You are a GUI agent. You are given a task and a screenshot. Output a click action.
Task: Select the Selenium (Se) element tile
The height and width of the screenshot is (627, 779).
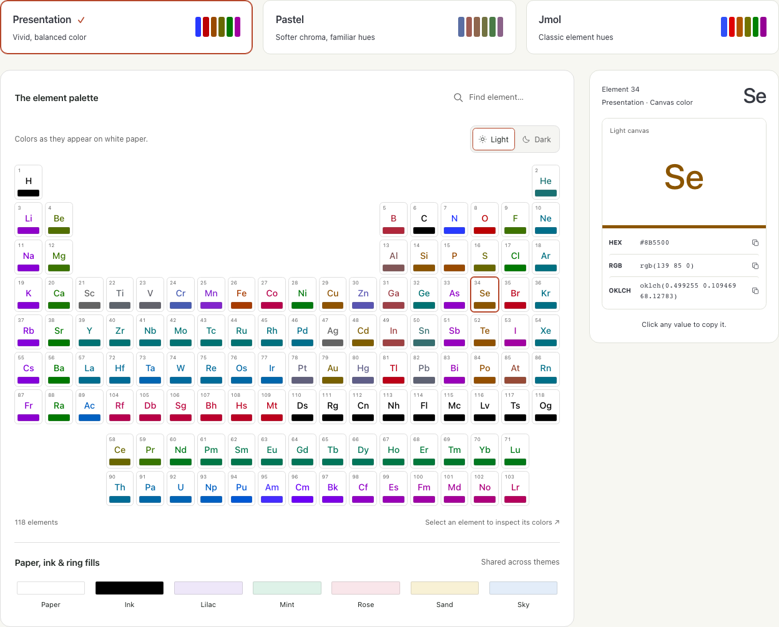(x=485, y=294)
